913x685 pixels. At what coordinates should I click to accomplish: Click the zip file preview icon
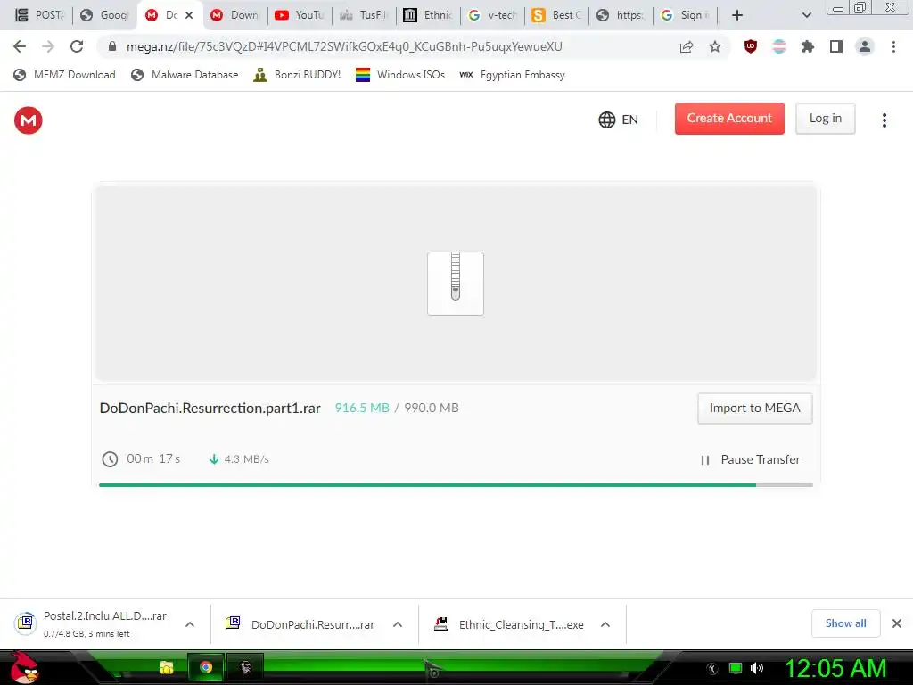pos(456,284)
